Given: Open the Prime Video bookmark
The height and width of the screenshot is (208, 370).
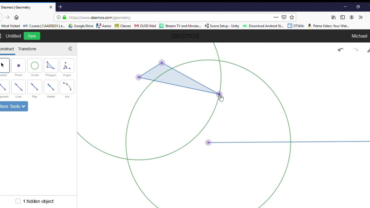Looking at the screenshot, I should (x=328, y=26).
